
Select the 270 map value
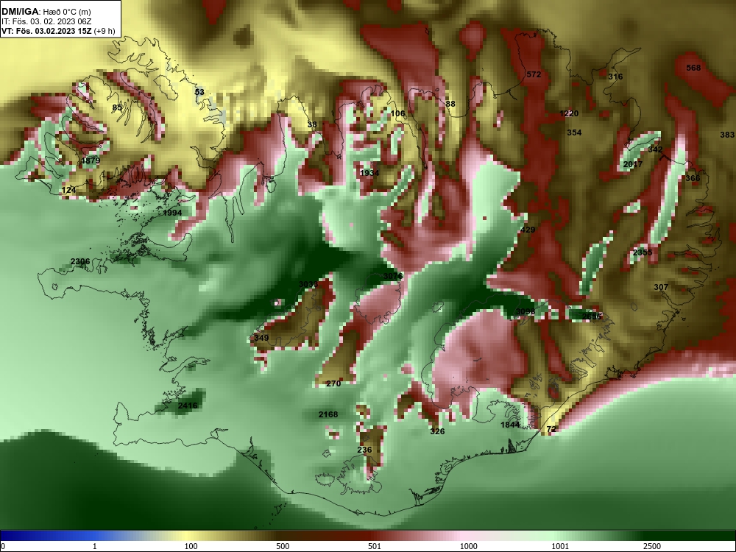[333, 383]
